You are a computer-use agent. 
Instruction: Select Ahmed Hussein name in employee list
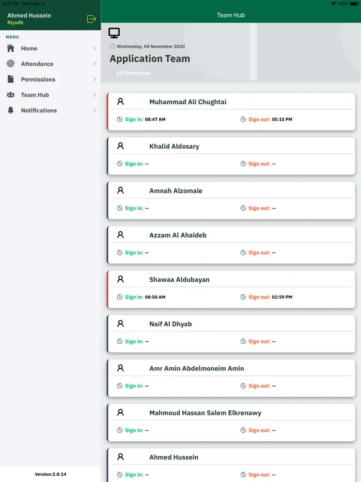[174, 457]
